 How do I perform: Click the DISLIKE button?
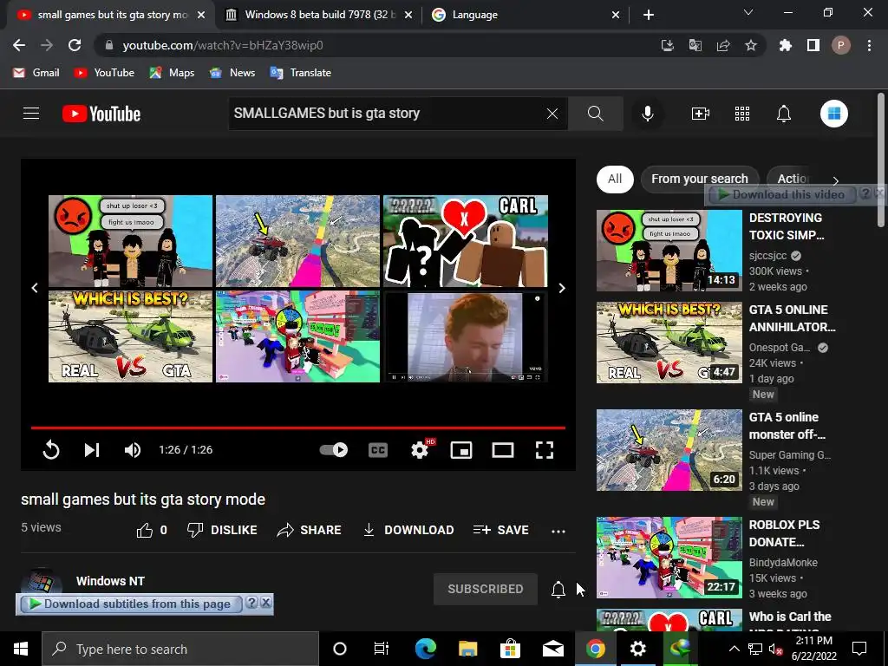(222, 530)
